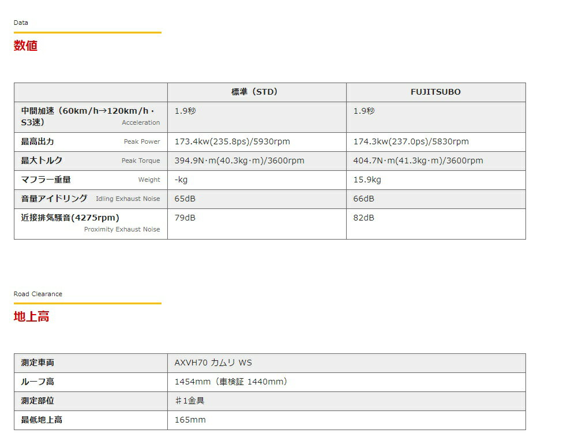Click "Idling Exhaust Noise" label

click(x=127, y=199)
